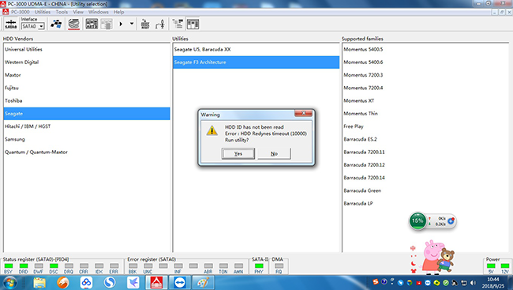The image size is (513, 290).
Task: Click the SATA0 port icon in toolbar
Action: tap(11, 24)
